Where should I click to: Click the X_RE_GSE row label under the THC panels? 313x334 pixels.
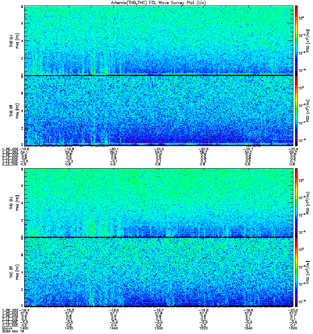tap(10, 310)
